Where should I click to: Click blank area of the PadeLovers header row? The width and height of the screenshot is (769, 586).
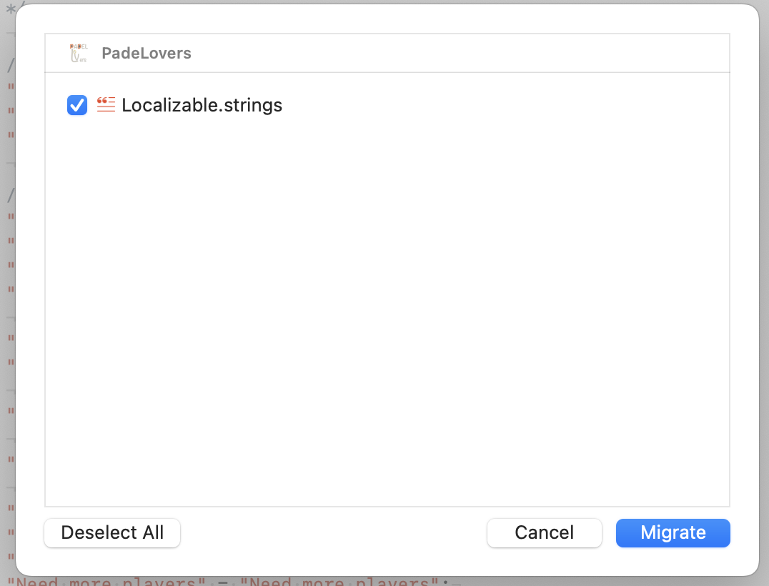pos(461,53)
